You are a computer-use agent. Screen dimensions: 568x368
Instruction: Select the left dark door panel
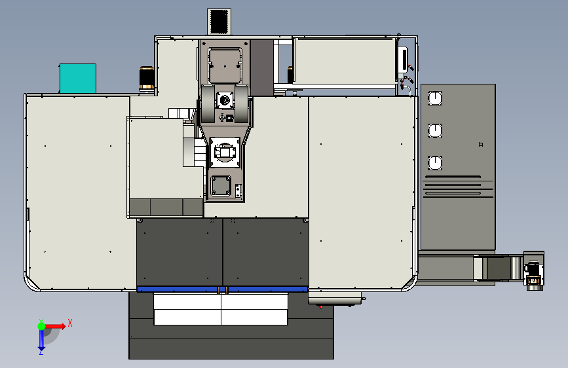click(x=180, y=252)
